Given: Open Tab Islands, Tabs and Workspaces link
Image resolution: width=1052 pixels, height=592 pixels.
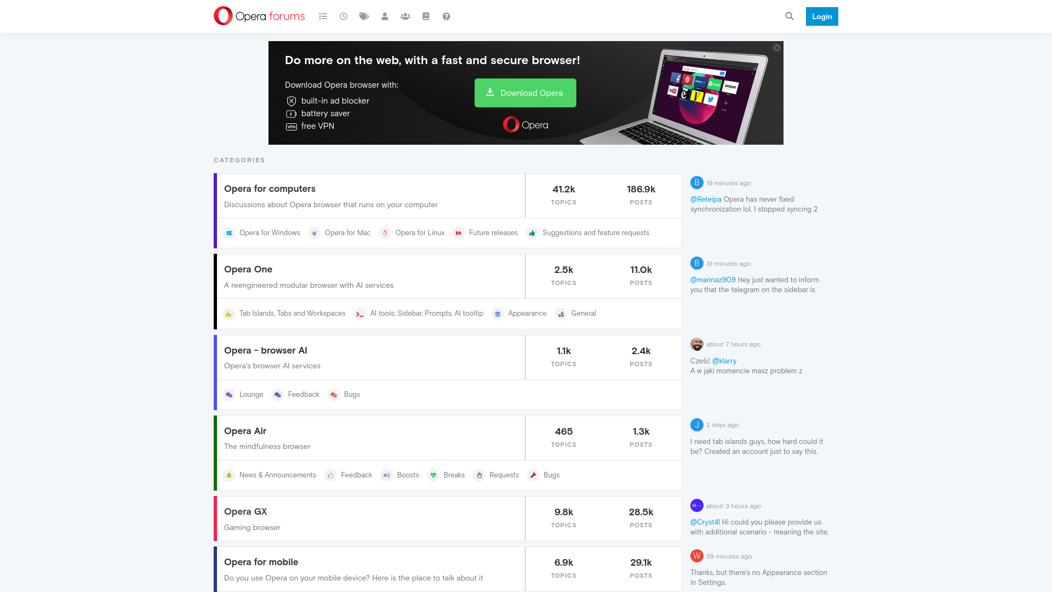Looking at the screenshot, I should click(x=292, y=314).
